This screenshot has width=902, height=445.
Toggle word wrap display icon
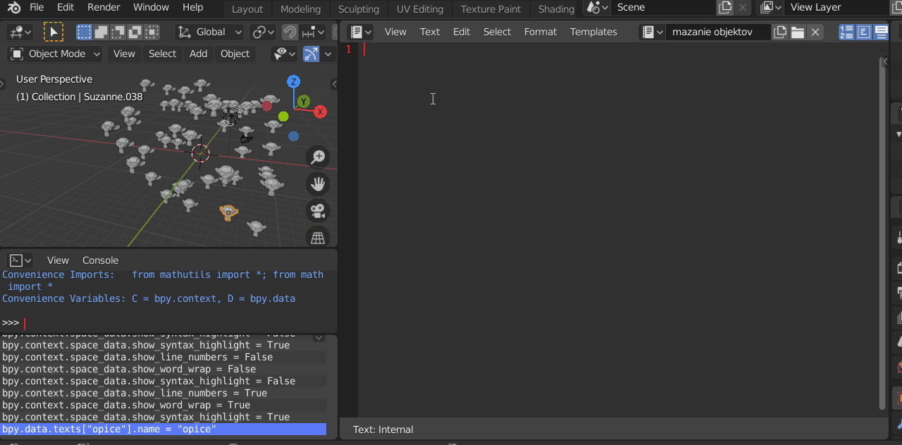pos(864,32)
